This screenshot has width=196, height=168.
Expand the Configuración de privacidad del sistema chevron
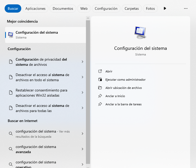(x=82, y=62)
